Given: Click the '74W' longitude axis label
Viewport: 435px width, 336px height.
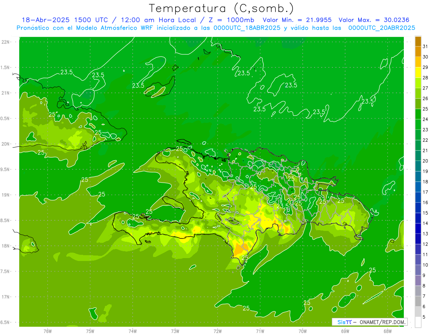Looking at the screenshot, I should (x=133, y=331).
